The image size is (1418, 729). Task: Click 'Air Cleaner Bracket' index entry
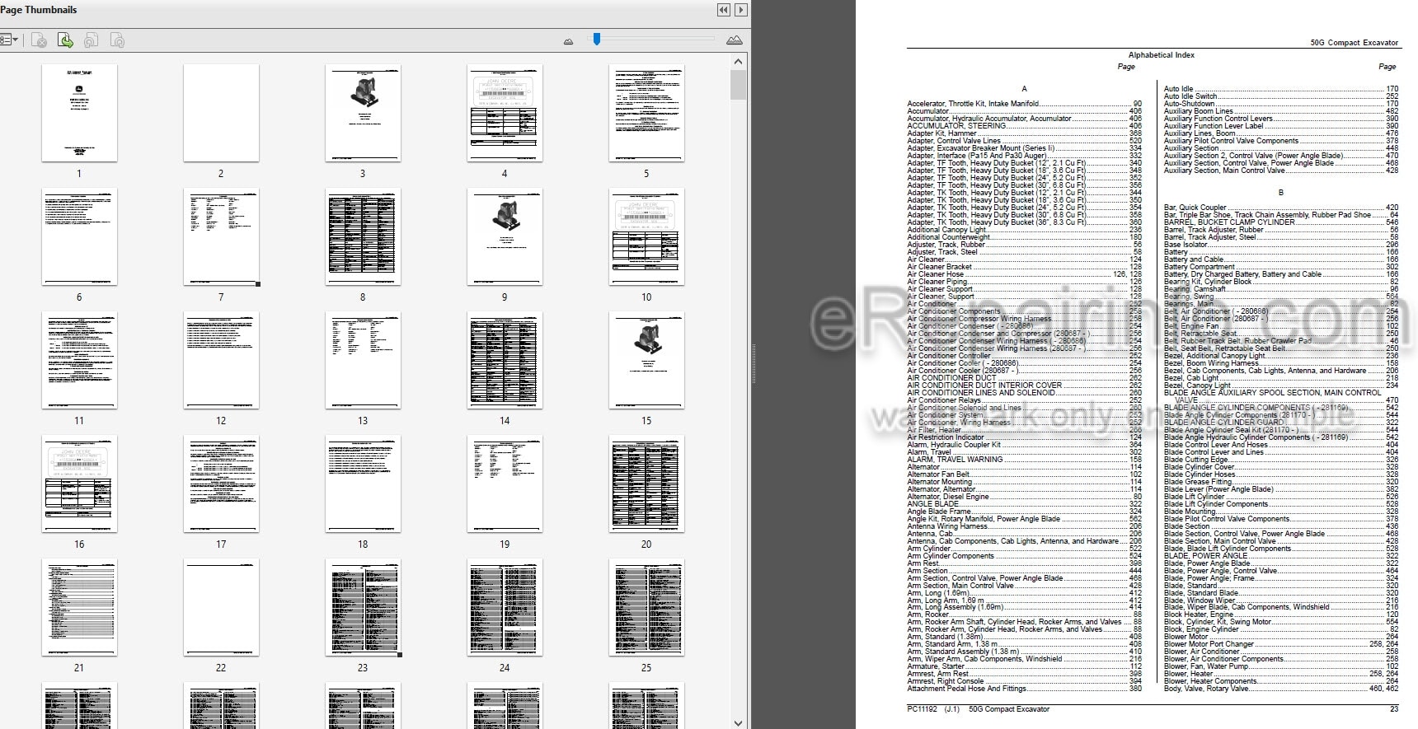click(939, 267)
